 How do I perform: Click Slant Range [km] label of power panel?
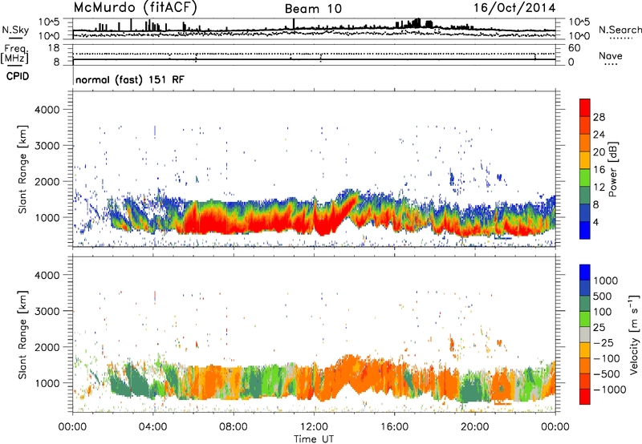point(22,169)
